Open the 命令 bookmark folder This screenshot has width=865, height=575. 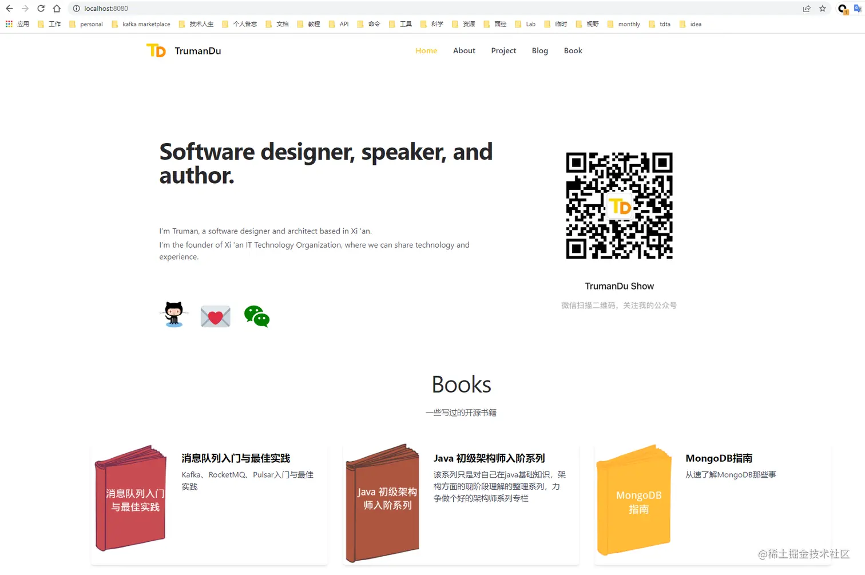[369, 24]
